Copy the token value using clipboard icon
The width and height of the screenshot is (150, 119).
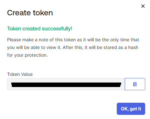tap(135, 84)
